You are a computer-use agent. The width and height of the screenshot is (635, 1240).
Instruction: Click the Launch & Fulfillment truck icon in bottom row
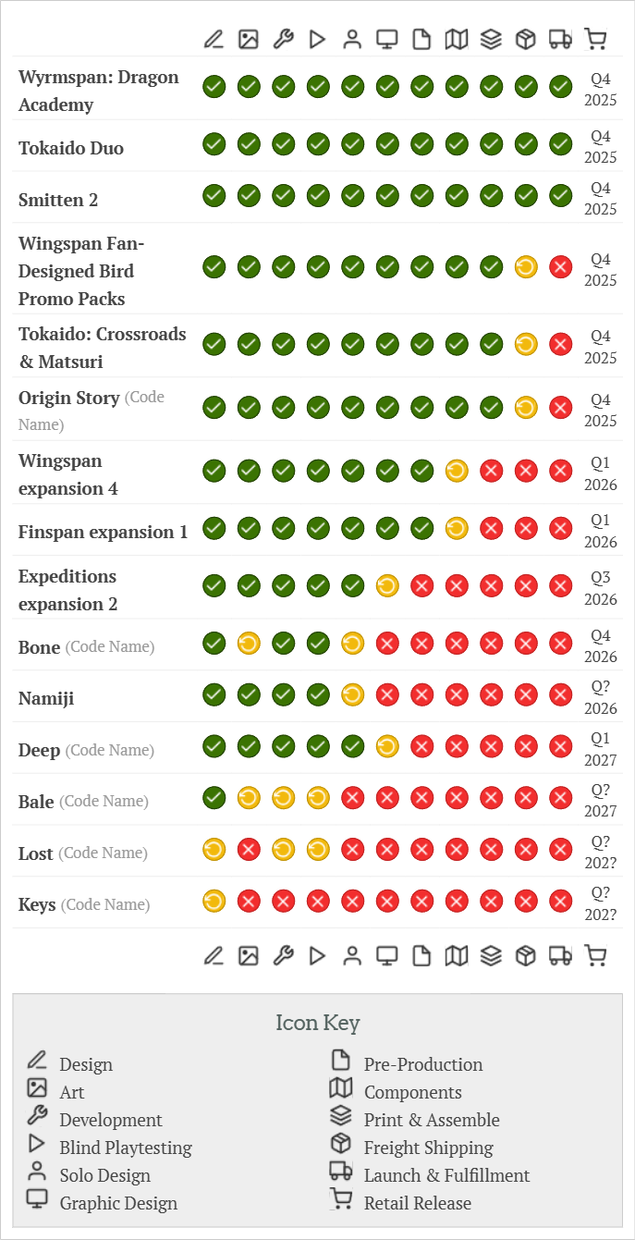click(560, 955)
